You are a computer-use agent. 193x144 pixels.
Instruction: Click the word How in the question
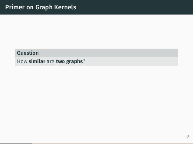[22, 61]
